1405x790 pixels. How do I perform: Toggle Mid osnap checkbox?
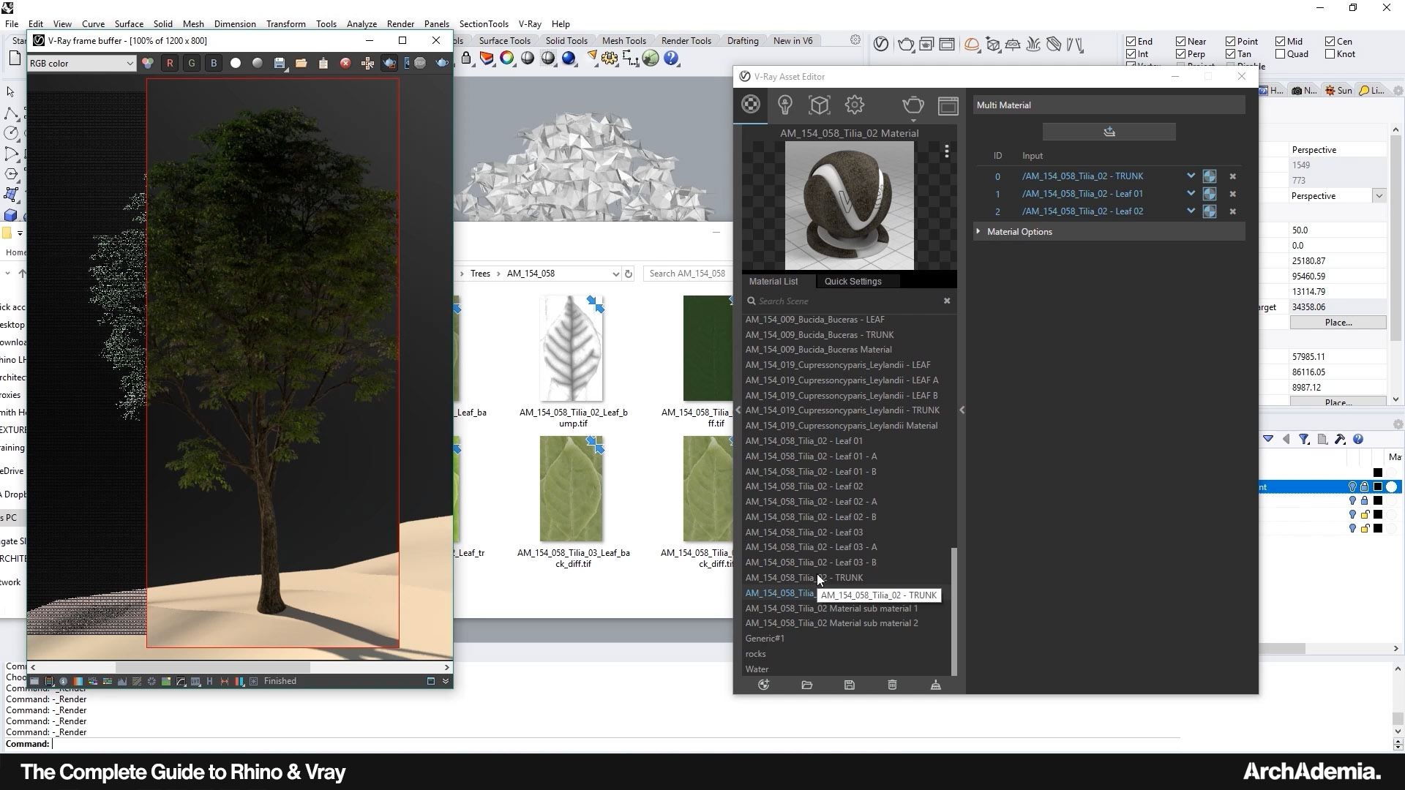click(1281, 42)
